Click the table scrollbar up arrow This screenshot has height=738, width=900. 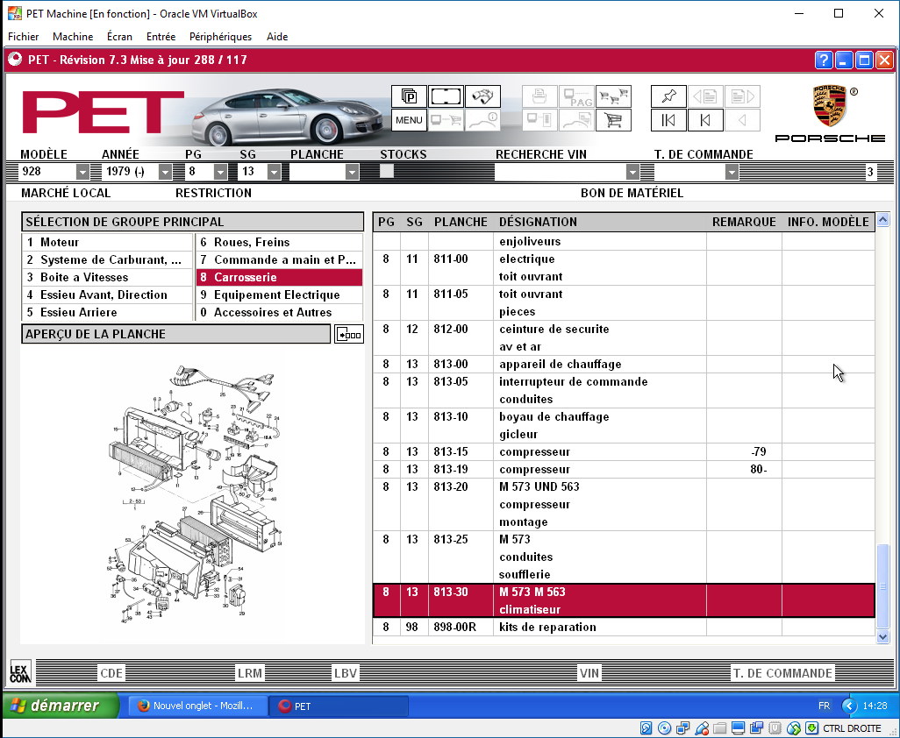point(882,219)
